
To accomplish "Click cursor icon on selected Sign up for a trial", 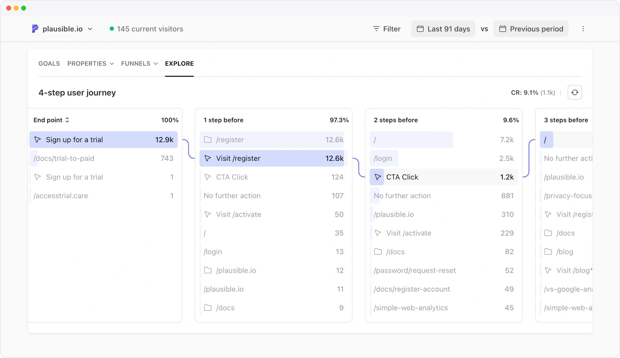I will tap(38, 140).
